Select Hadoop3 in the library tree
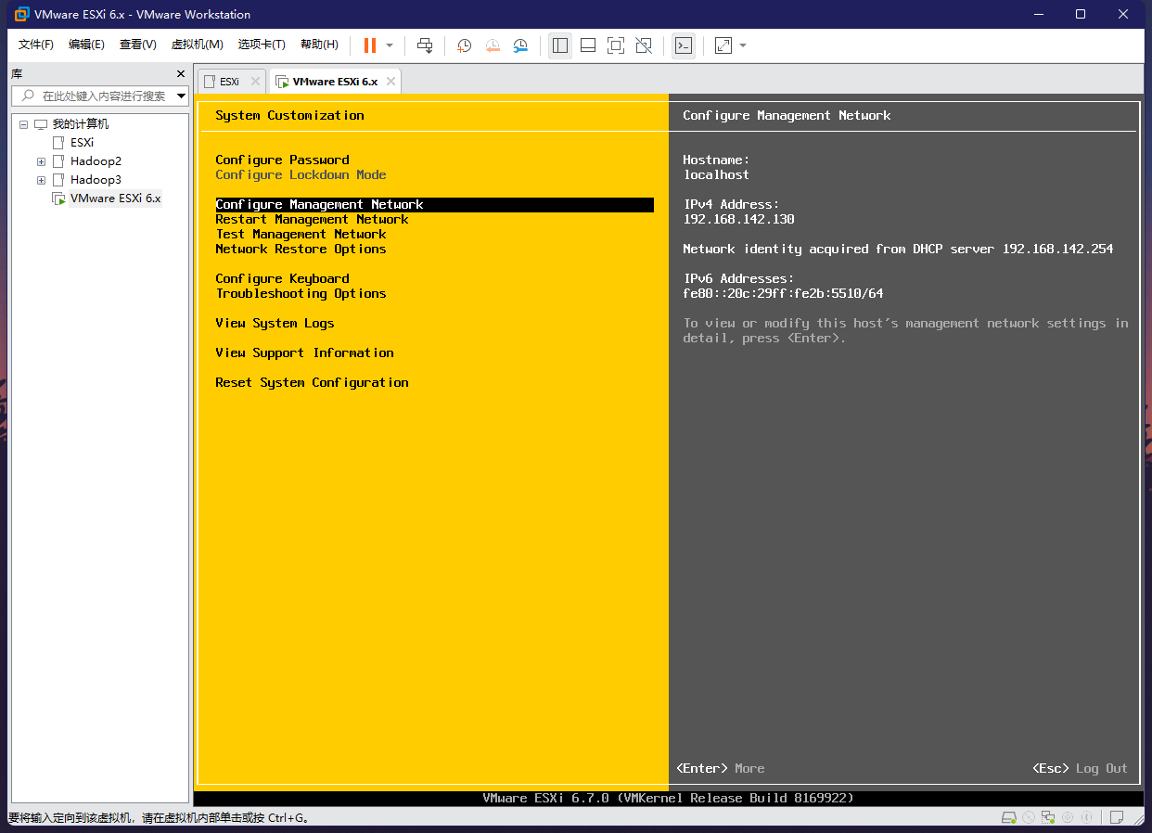This screenshot has width=1152, height=833. coord(96,180)
